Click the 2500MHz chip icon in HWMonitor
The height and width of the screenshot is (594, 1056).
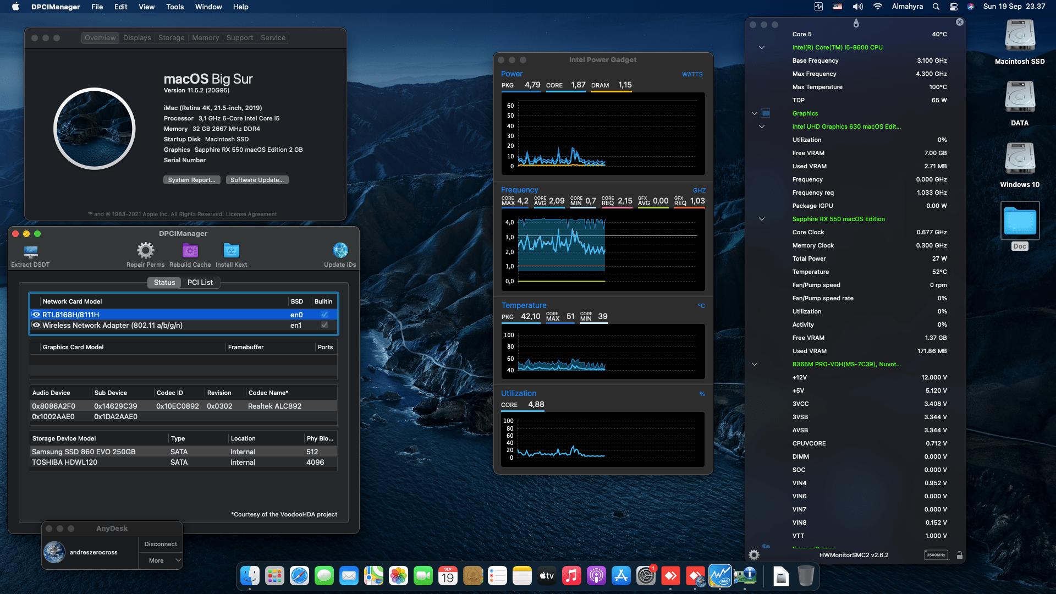click(936, 555)
